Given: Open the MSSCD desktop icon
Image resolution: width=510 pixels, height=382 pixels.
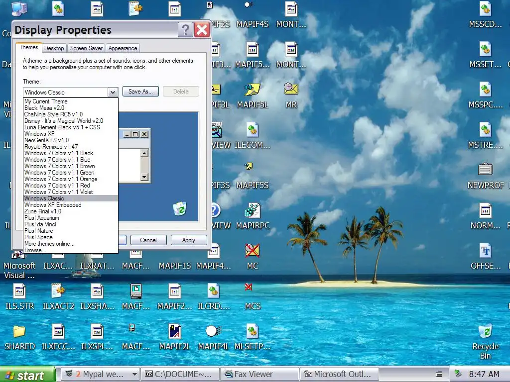Looking at the screenshot, I should point(485,14).
